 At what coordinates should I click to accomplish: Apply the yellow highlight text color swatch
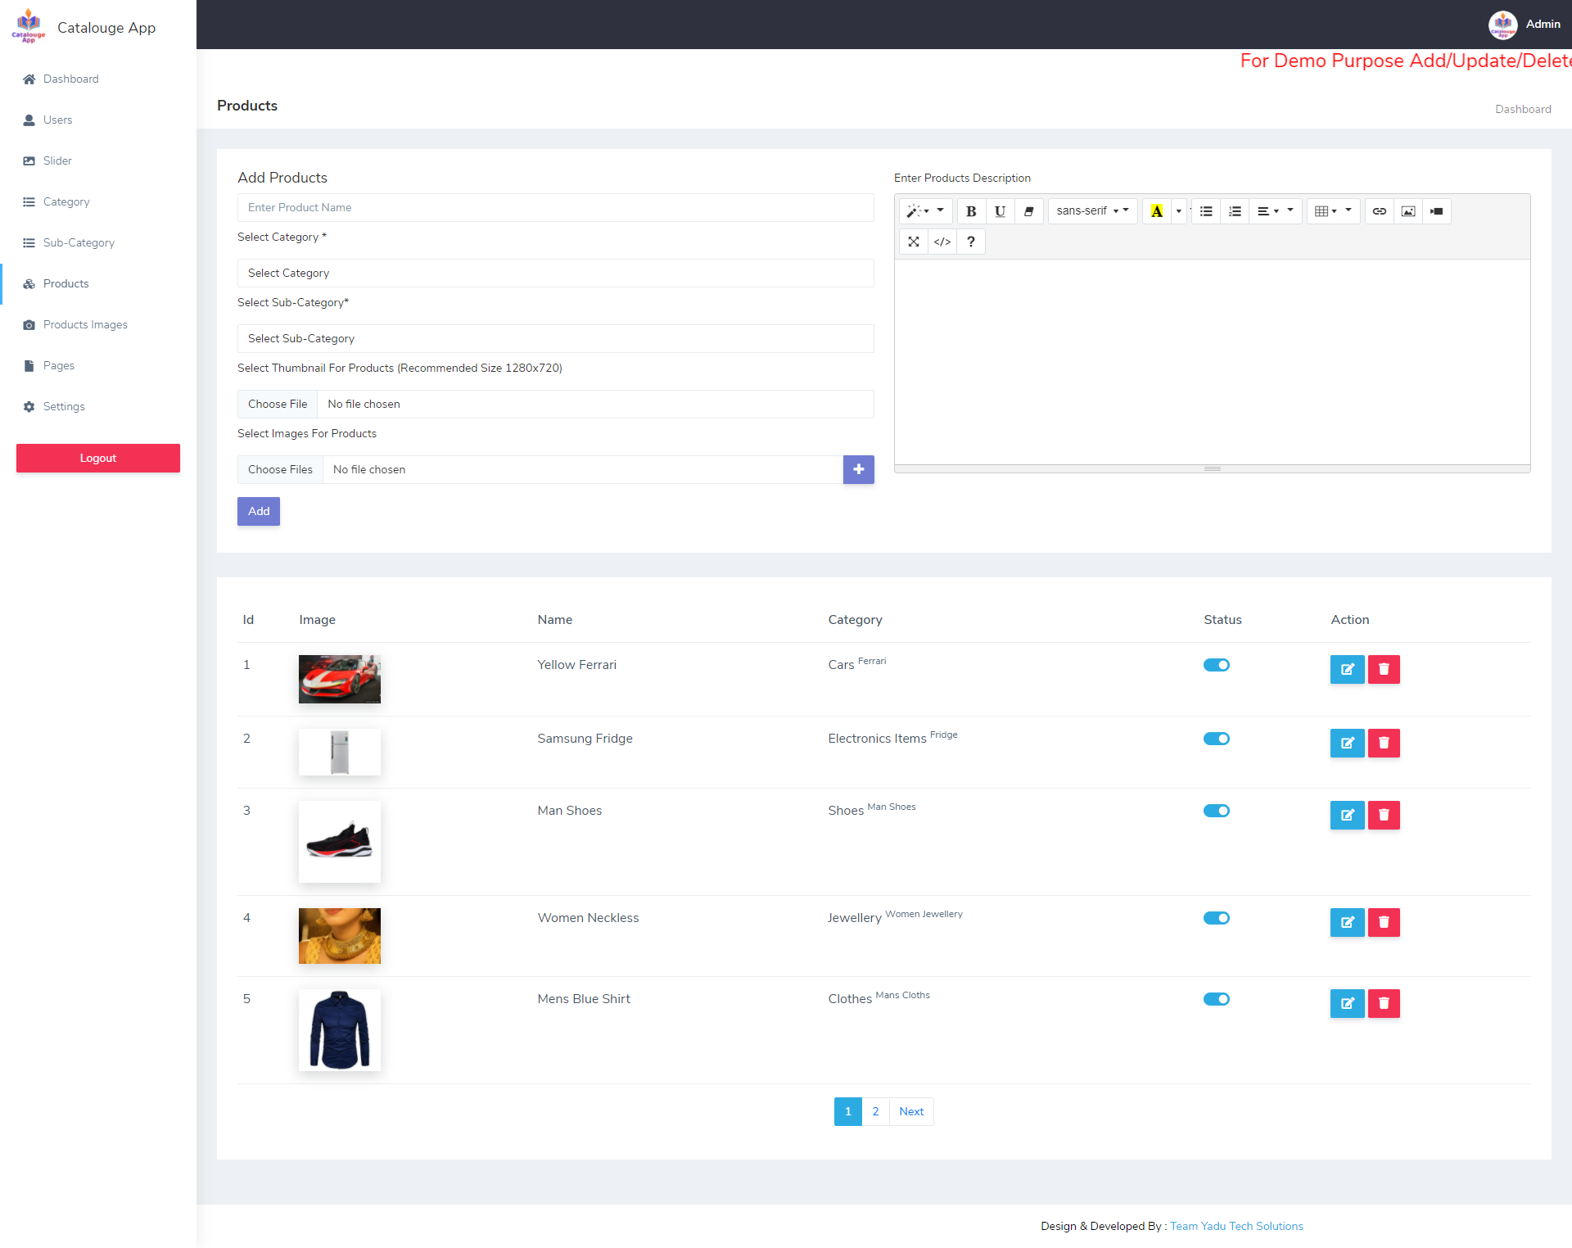pos(1156,211)
